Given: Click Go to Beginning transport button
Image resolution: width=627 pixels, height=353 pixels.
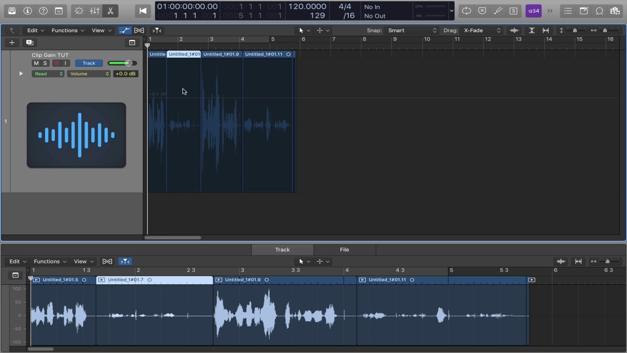Looking at the screenshot, I should pos(143,11).
